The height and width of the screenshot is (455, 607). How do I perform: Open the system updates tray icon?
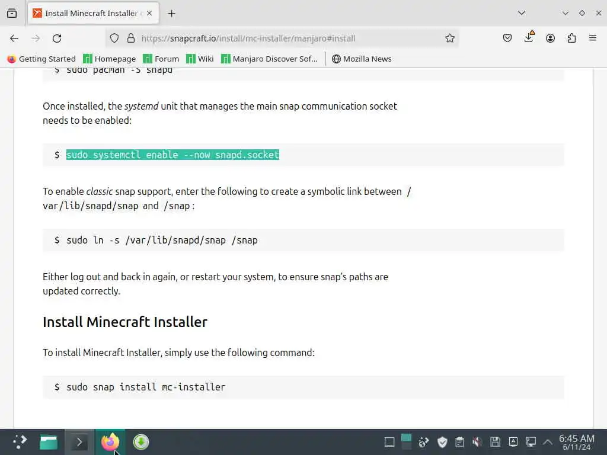424,442
